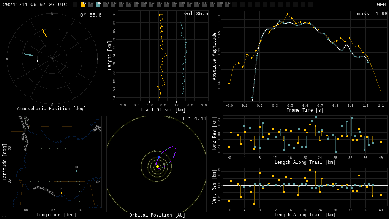Click the vel 35.5 readout

point(196,14)
